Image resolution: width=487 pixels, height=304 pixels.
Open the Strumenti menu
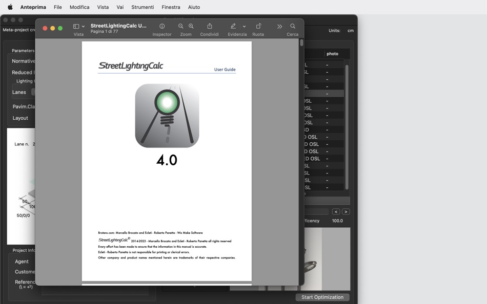[x=143, y=7]
